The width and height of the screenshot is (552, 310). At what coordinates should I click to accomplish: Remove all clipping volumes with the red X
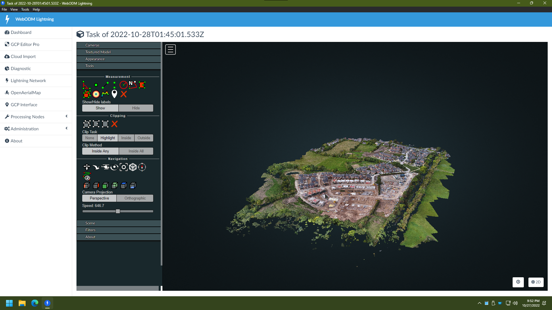click(x=114, y=124)
